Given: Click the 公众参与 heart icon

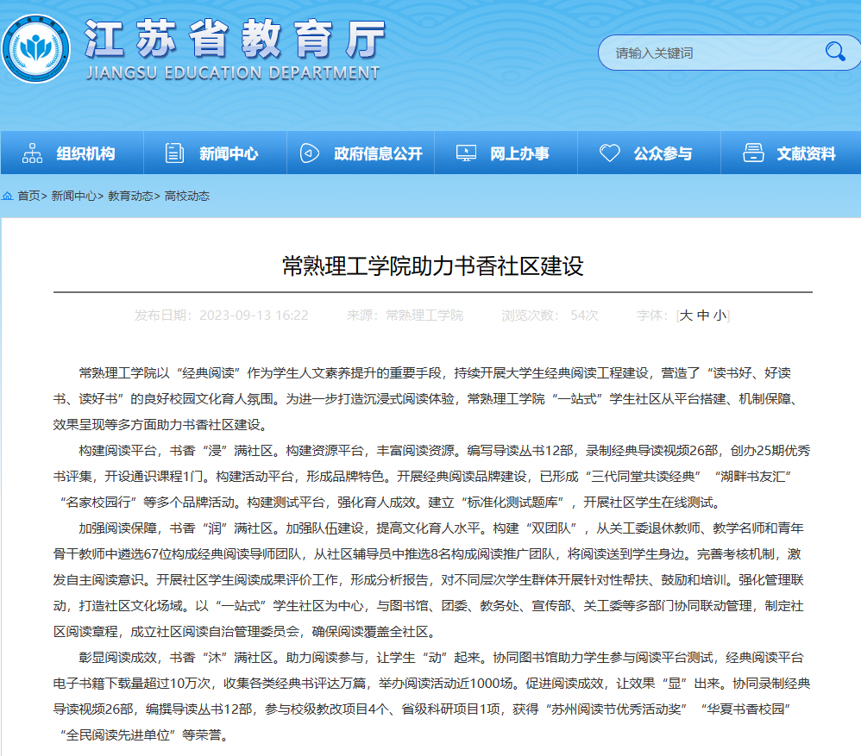Looking at the screenshot, I should click(609, 153).
